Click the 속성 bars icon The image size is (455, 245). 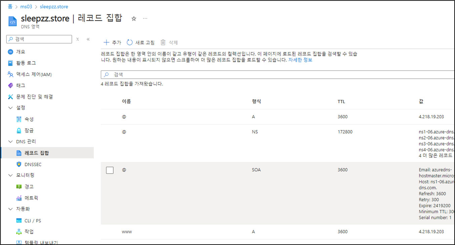[19, 119]
